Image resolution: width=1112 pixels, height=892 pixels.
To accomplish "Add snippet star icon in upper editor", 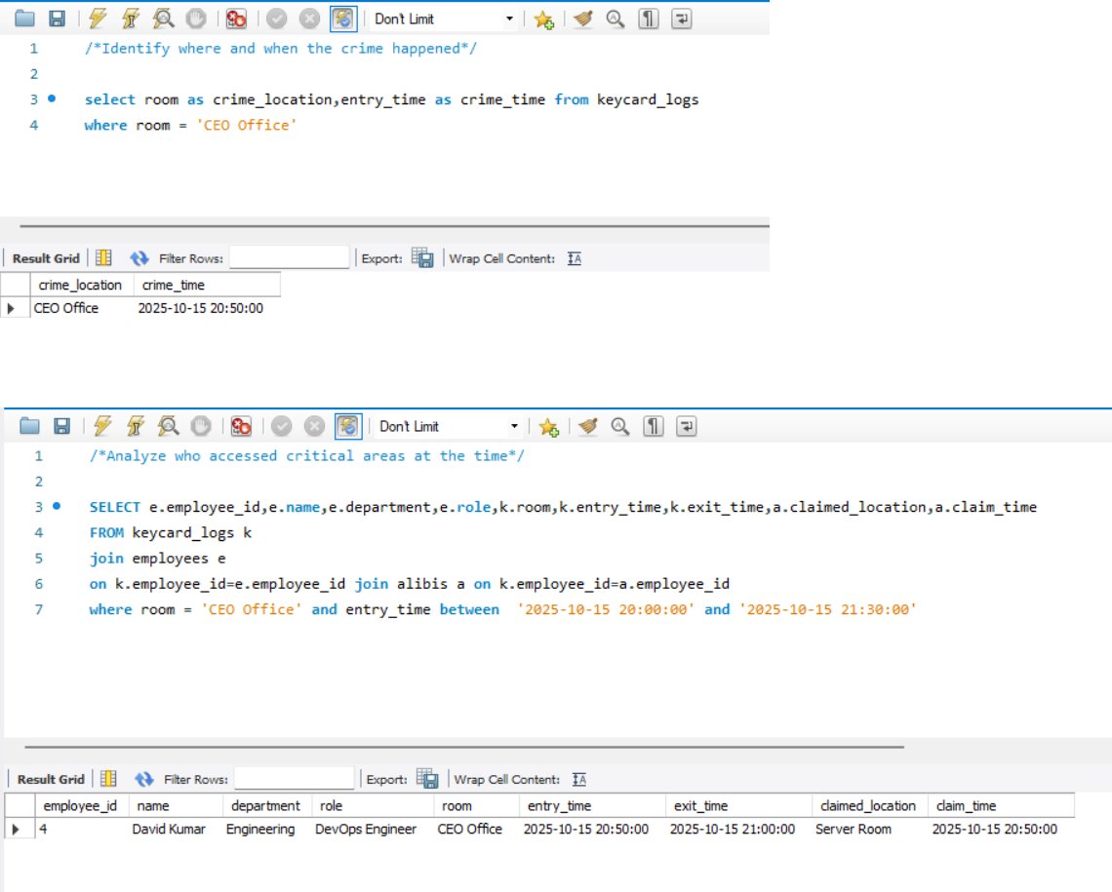I will click(544, 19).
